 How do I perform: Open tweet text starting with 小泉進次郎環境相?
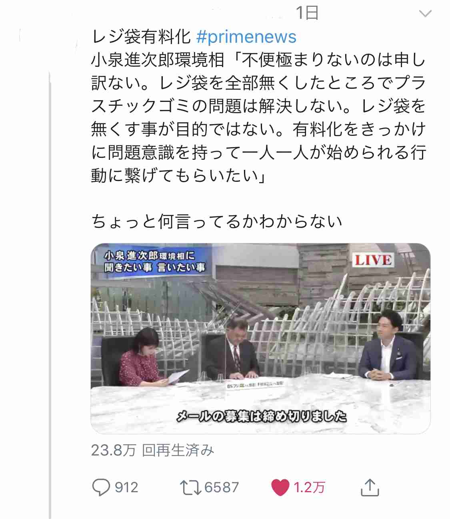point(258,117)
